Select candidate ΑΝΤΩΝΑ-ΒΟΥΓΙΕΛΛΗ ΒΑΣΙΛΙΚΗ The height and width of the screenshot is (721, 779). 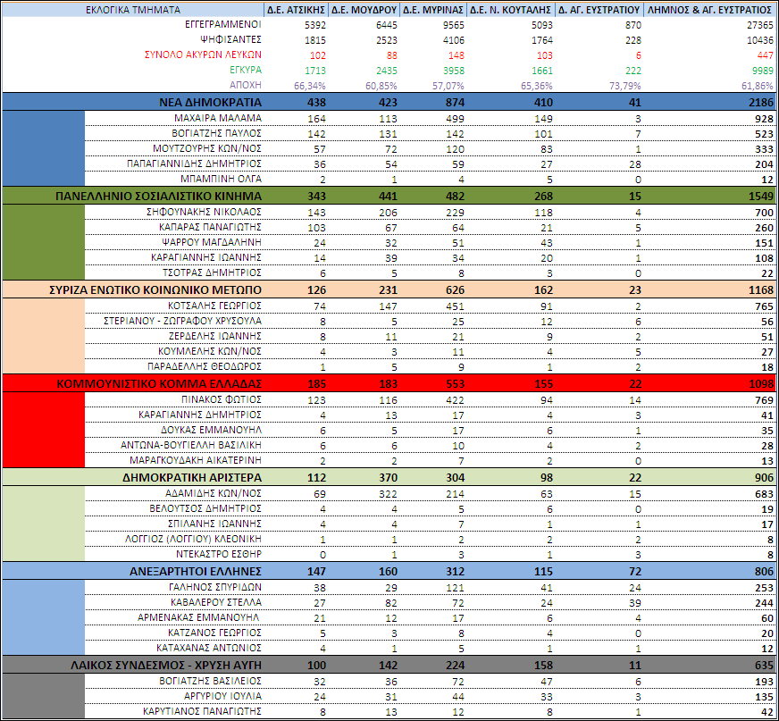pos(191,445)
